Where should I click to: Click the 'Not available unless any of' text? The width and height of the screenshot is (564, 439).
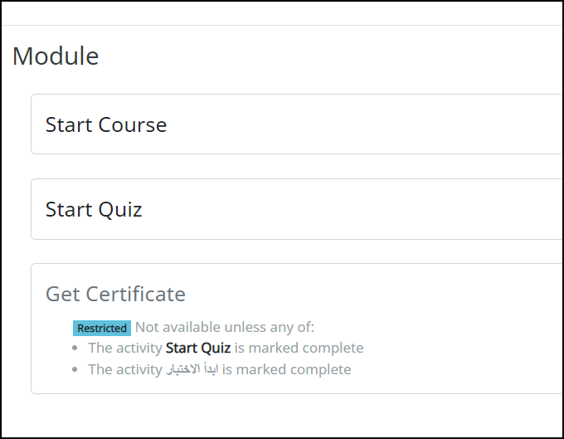click(x=225, y=327)
